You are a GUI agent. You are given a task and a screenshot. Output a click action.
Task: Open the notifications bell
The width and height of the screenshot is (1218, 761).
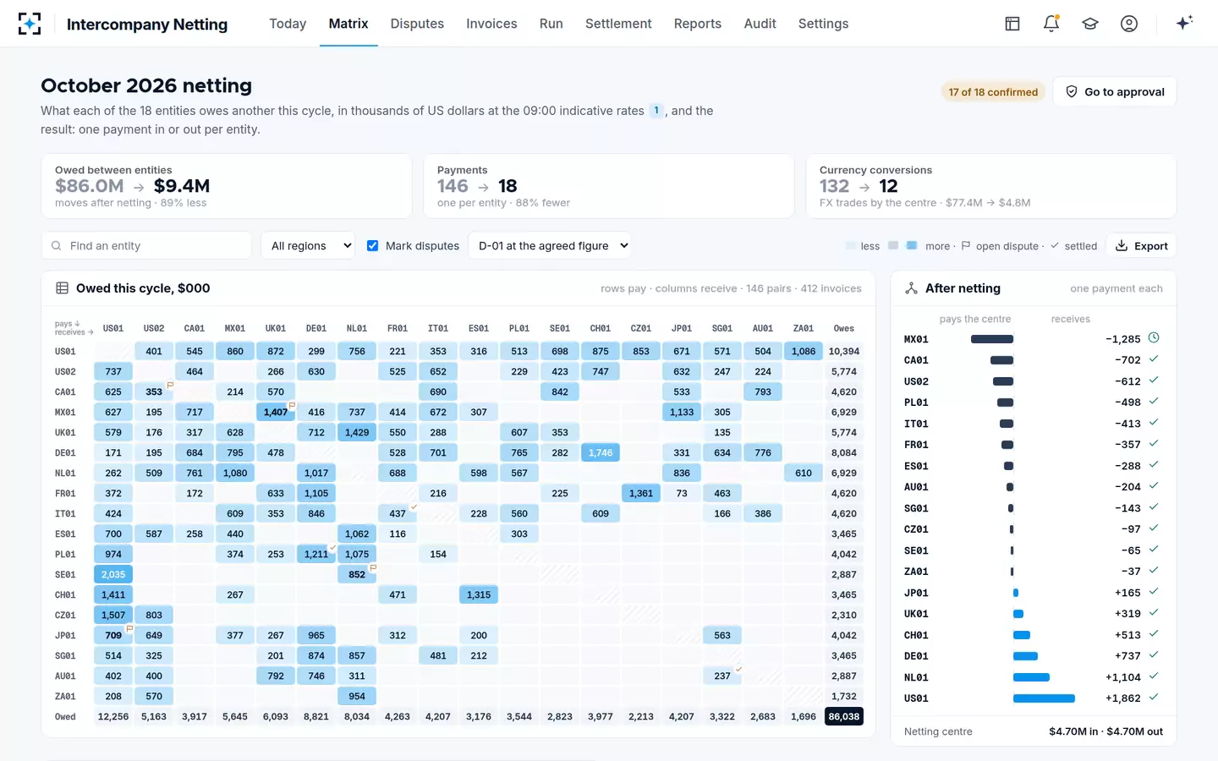click(1051, 24)
